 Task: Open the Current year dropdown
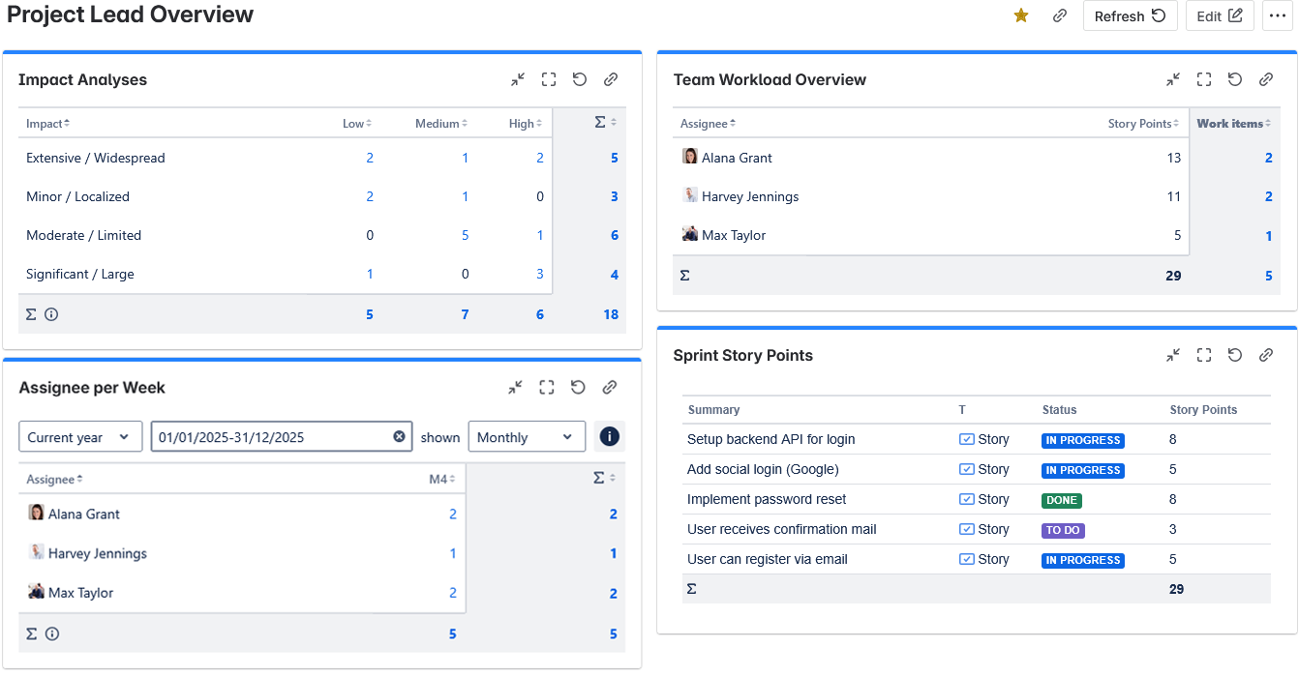pos(80,437)
